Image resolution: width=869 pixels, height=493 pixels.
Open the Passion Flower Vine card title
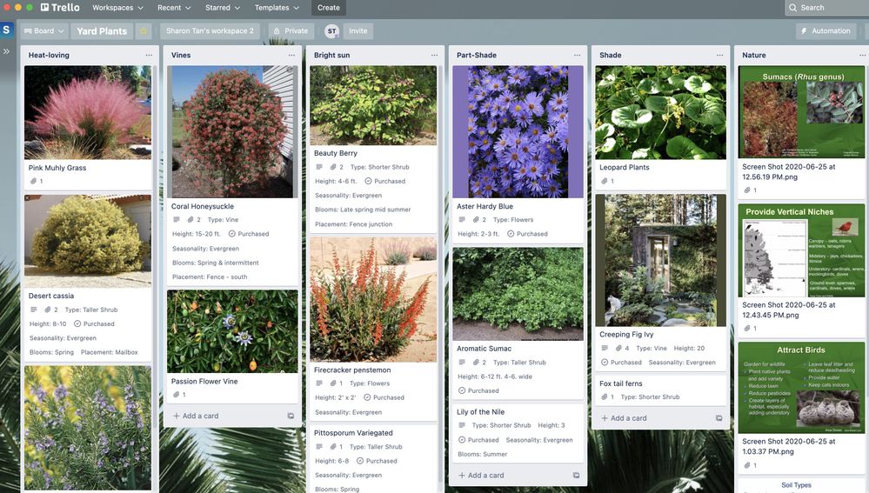click(204, 381)
